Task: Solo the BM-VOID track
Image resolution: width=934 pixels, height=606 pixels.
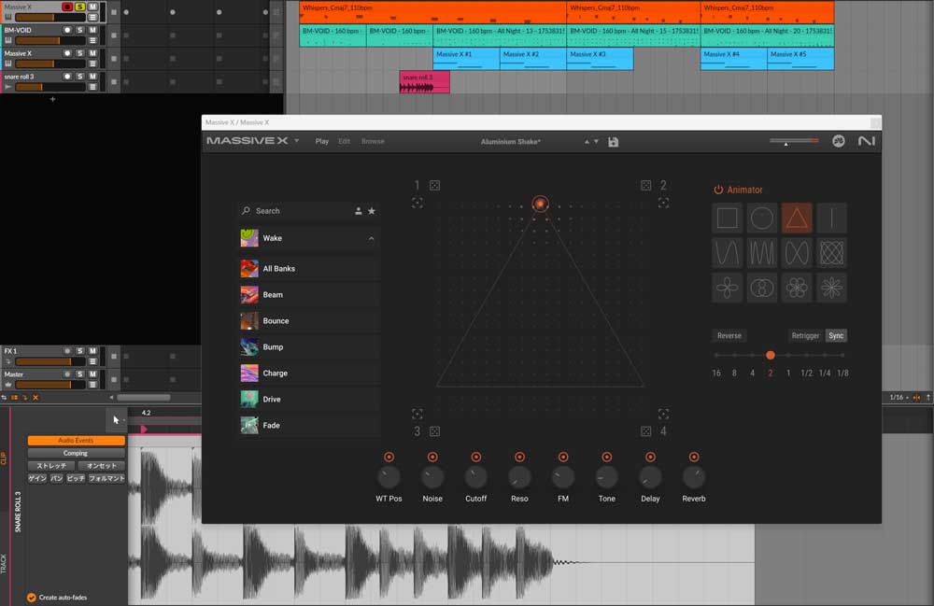Action: tap(79, 30)
